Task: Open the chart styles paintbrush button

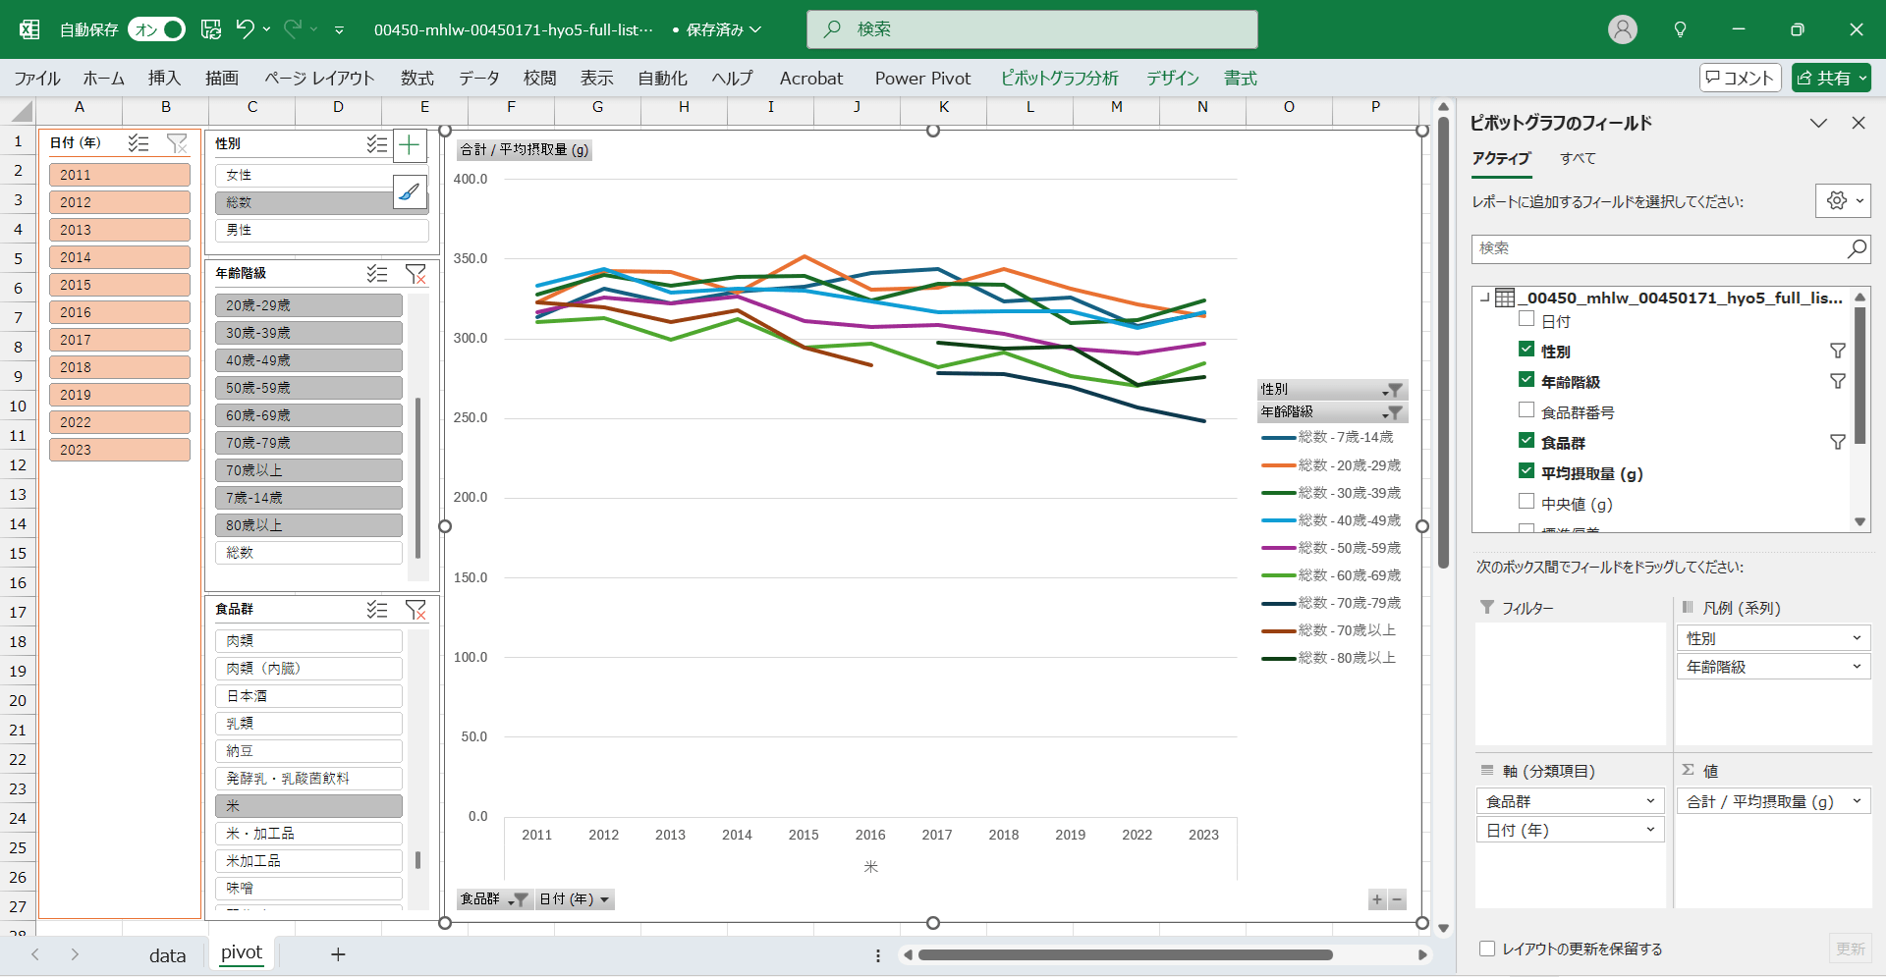Action: tap(410, 191)
